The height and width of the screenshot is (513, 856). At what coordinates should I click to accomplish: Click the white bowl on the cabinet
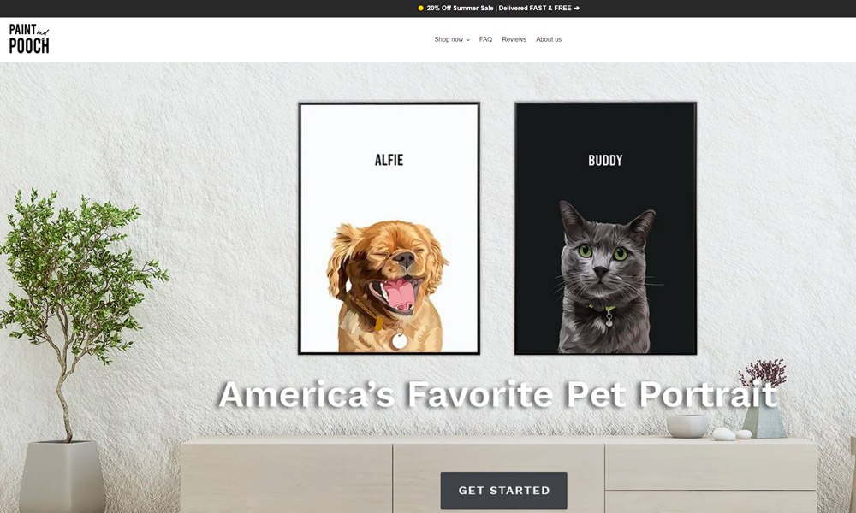pyautogui.click(x=687, y=426)
